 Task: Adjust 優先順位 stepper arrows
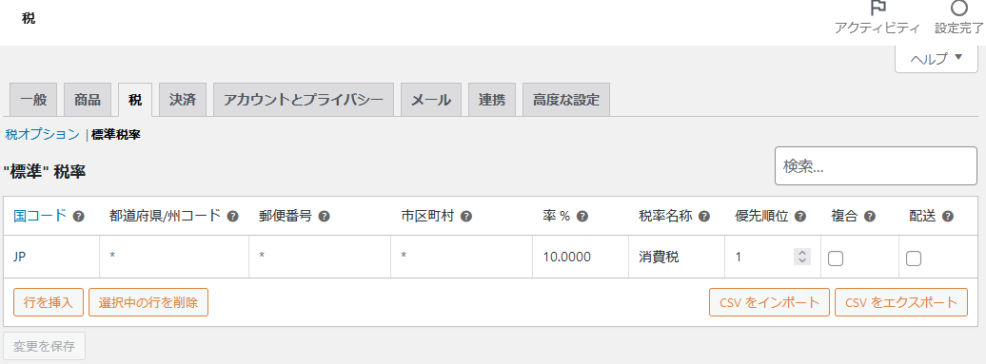801,257
